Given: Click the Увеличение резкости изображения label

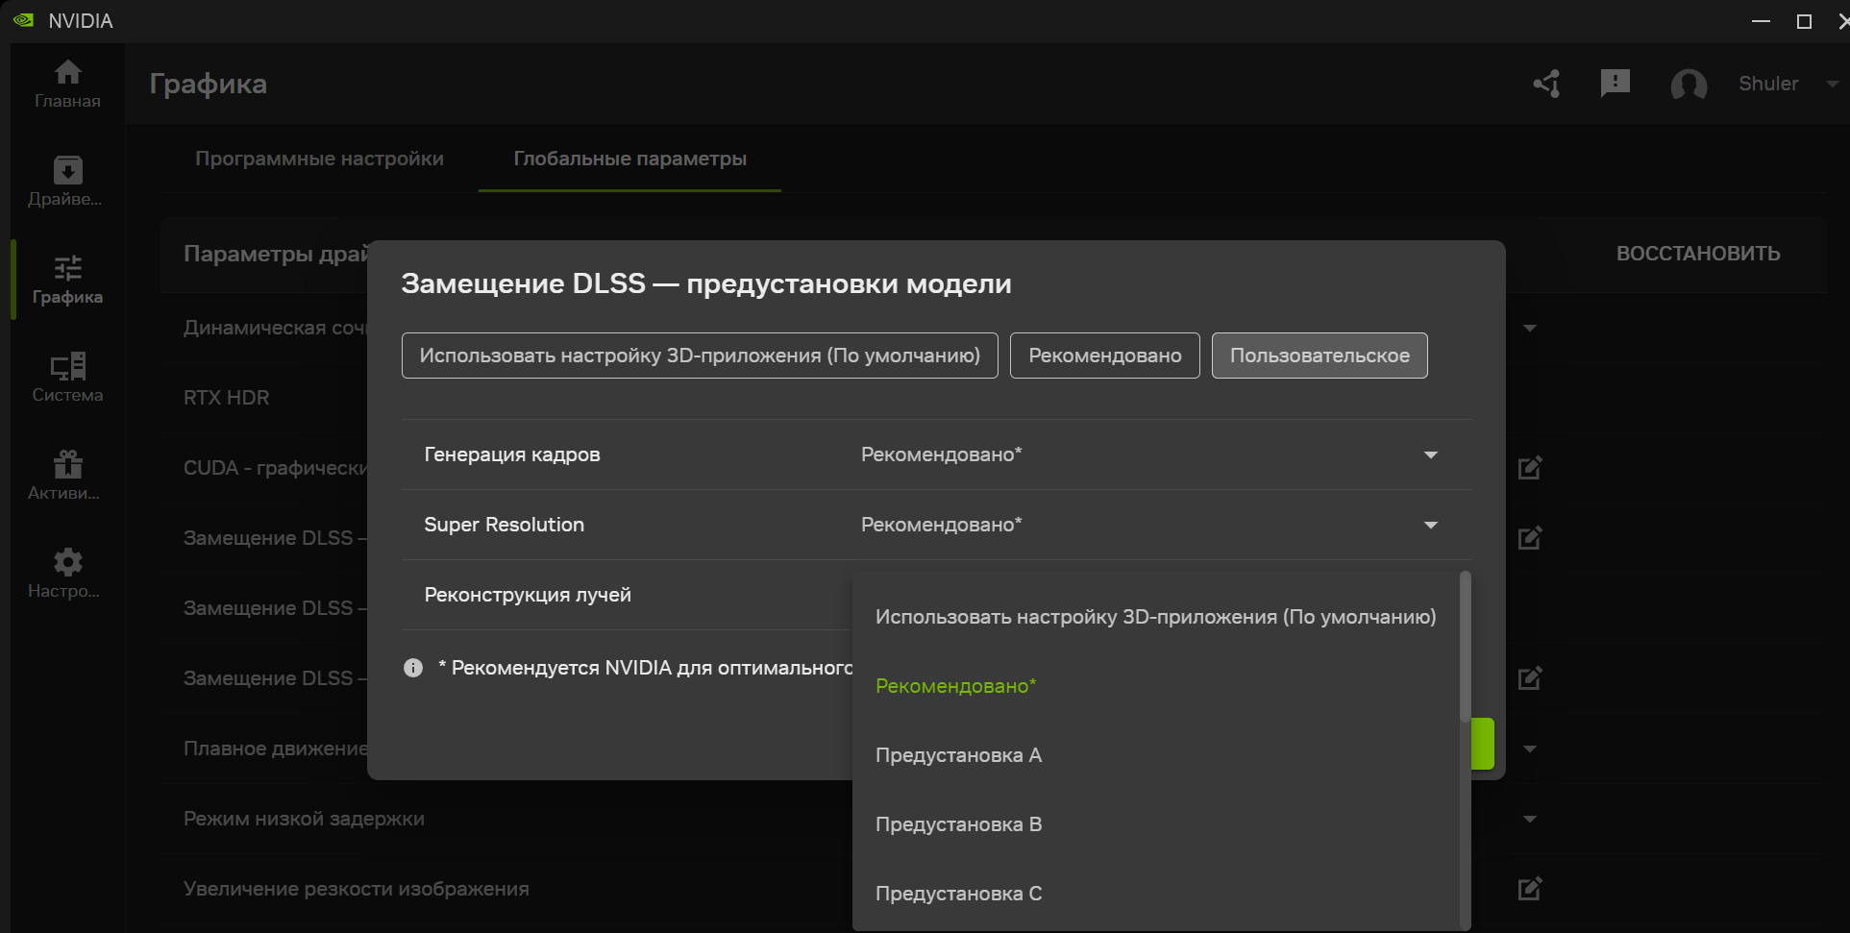Looking at the screenshot, I should (x=356, y=889).
